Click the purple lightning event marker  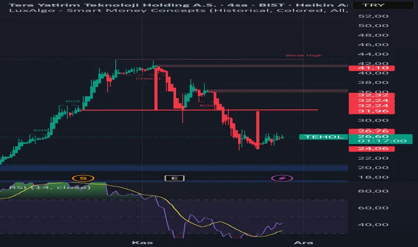coord(282,178)
